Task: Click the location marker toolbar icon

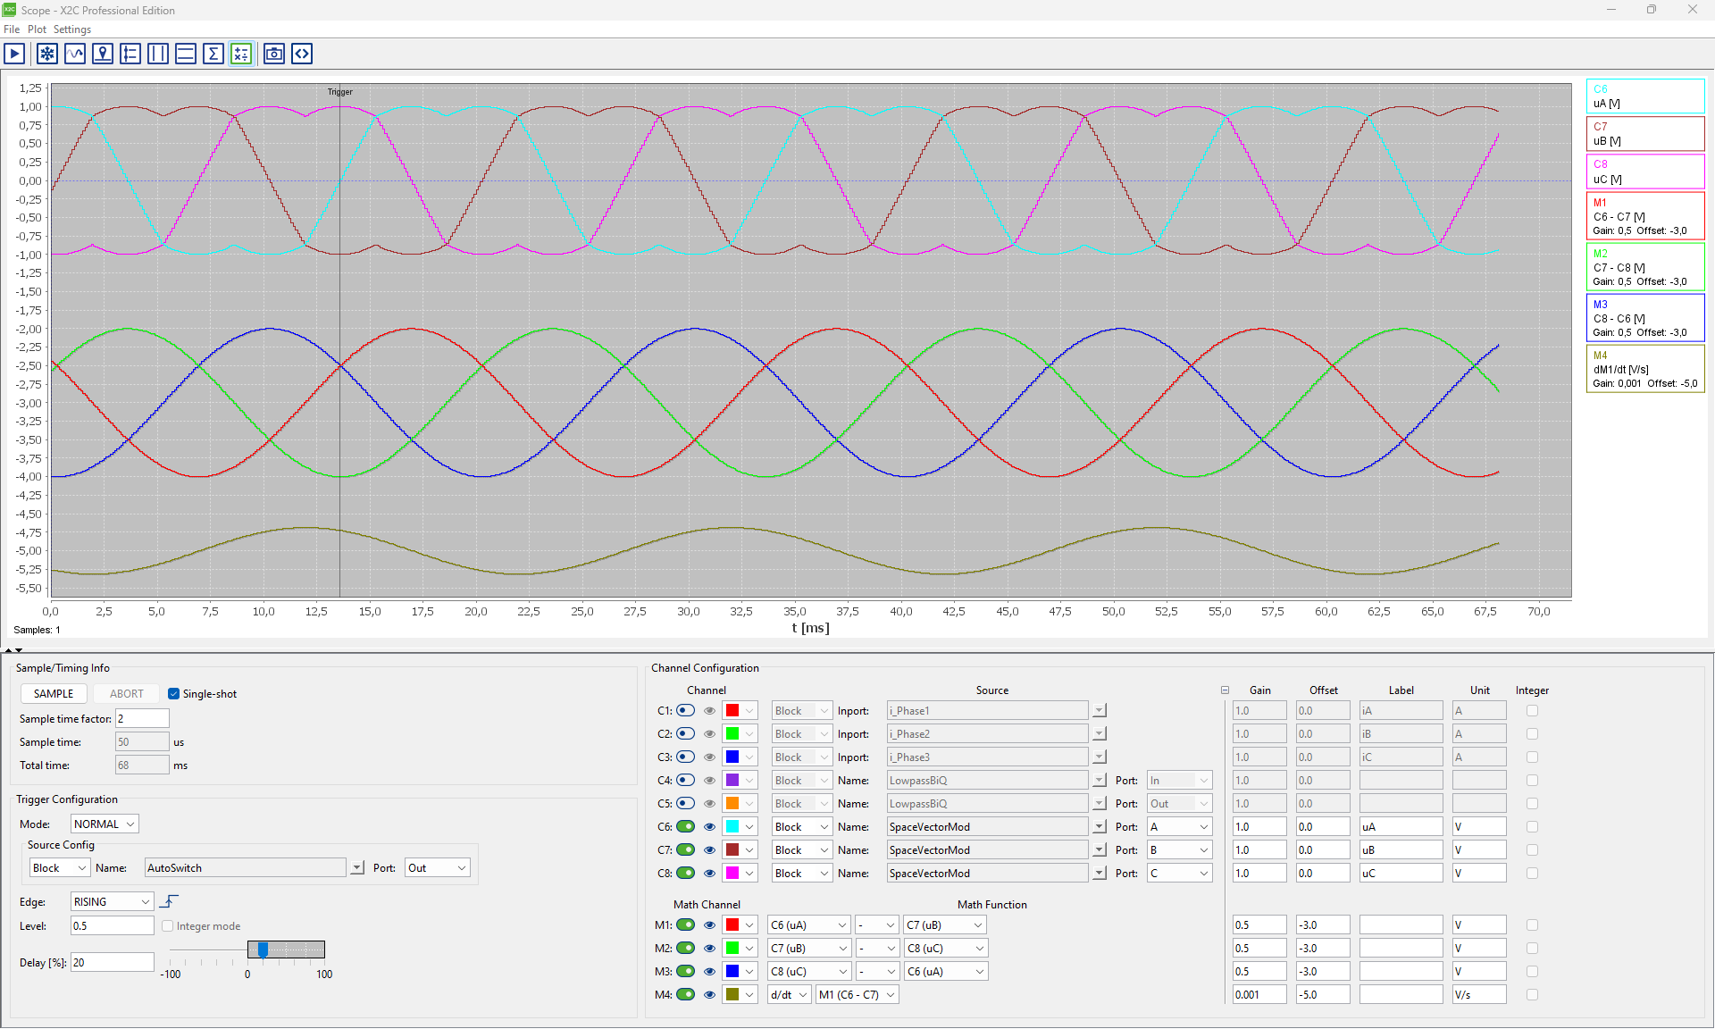Action: [103, 54]
